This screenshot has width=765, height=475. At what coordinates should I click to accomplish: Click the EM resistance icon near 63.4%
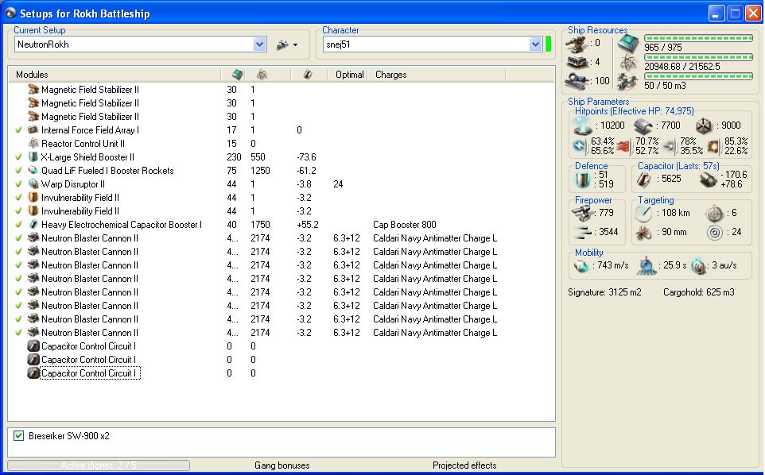point(580,145)
